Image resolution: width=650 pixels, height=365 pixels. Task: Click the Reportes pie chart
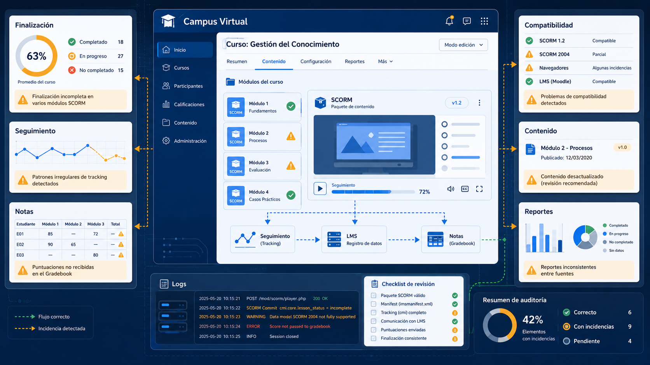coord(585,237)
